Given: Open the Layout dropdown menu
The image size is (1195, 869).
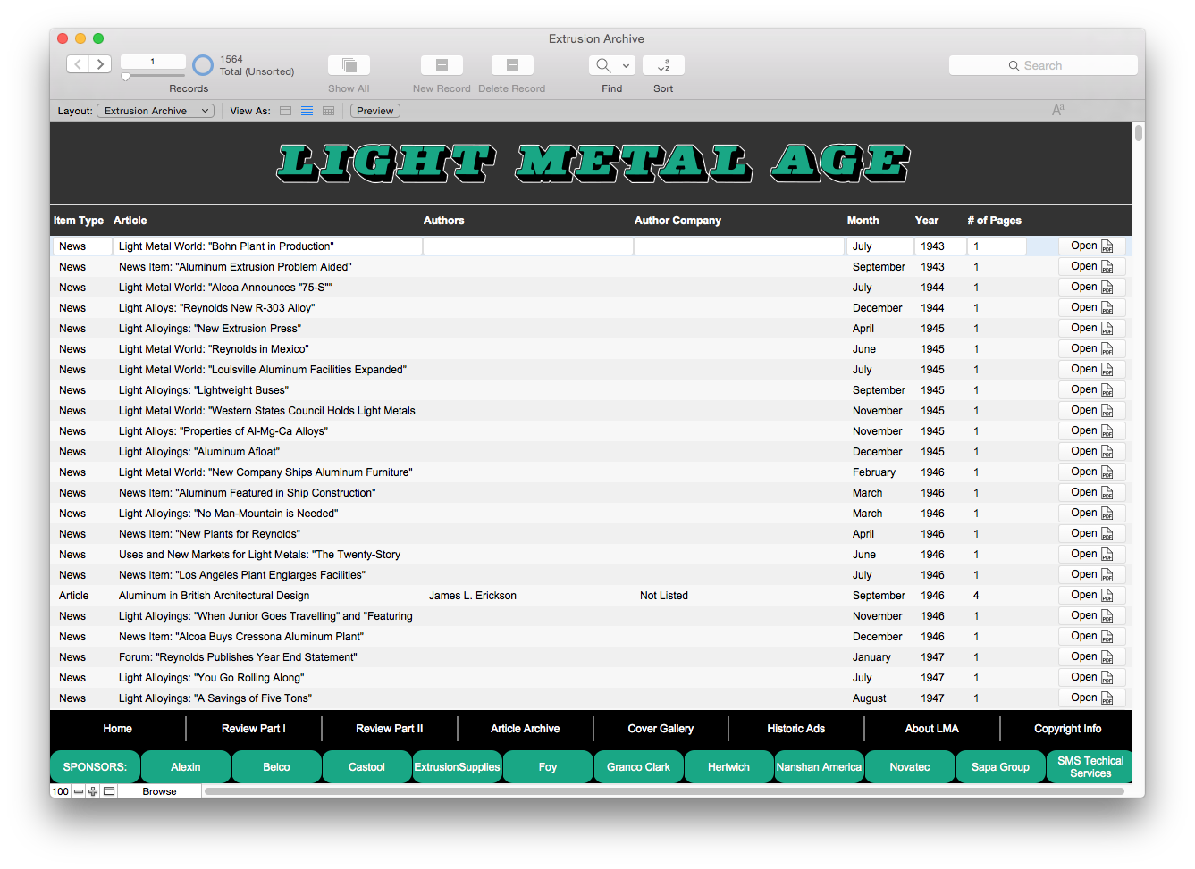Looking at the screenshot, I should [155, 111].
